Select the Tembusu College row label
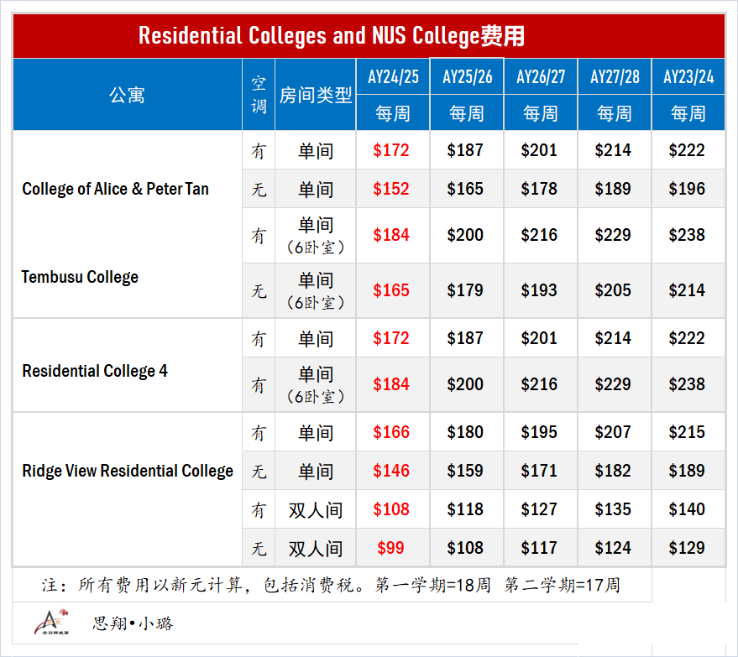This screenshot has width=738, height=657. tap(80, 277)
